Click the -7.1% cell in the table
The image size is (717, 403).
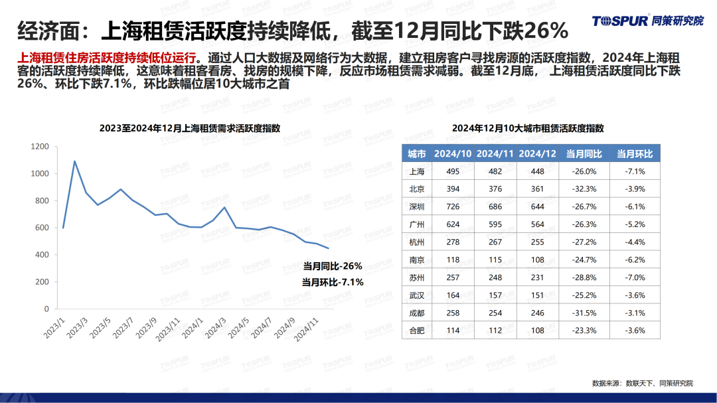pyautogui.click(x=635, y=171)
